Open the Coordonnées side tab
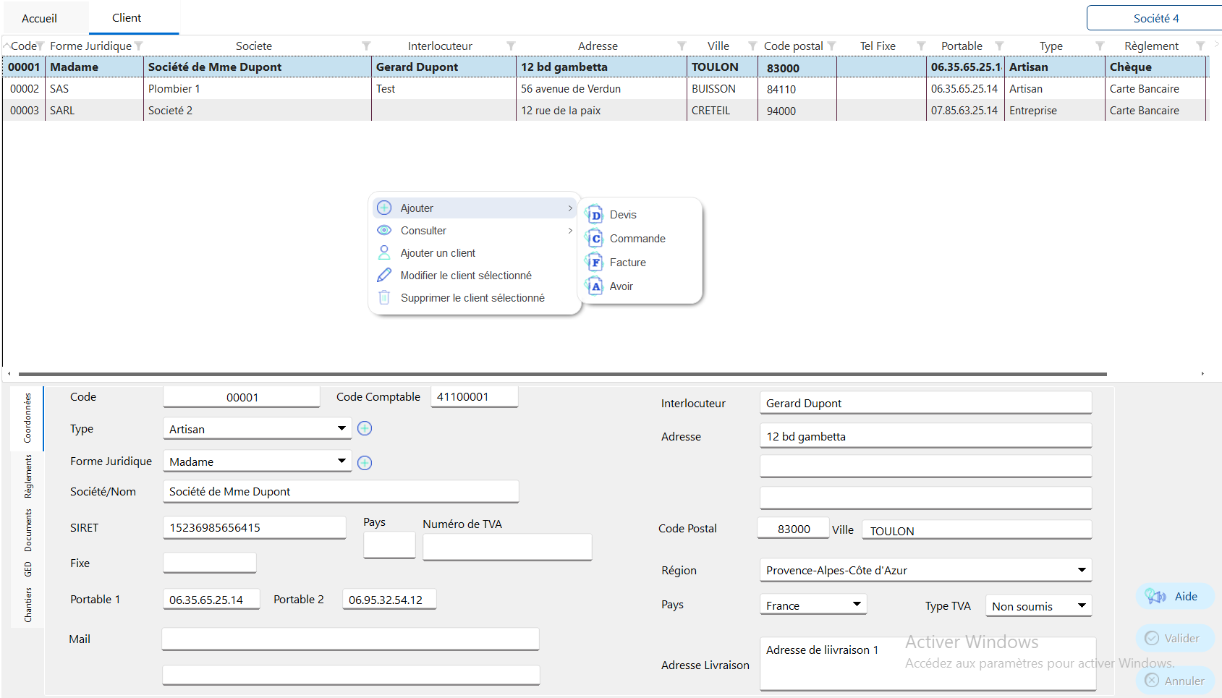Image resolution: width=1222 pixels, height=698 pixels. (27, 418)
